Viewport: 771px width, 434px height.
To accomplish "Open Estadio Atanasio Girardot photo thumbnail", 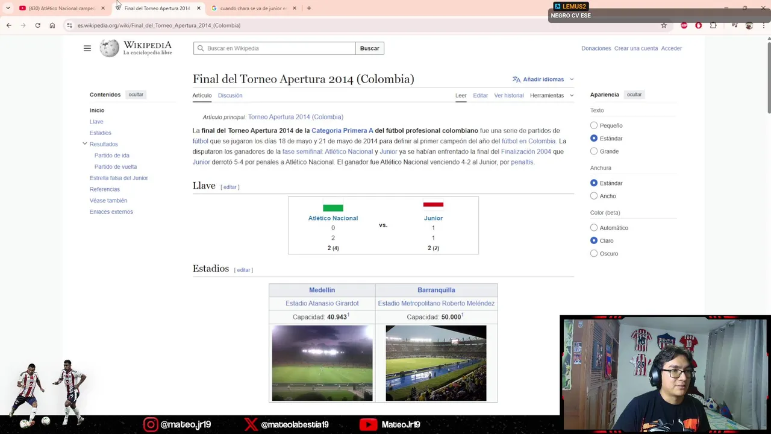I will [322, 363].
